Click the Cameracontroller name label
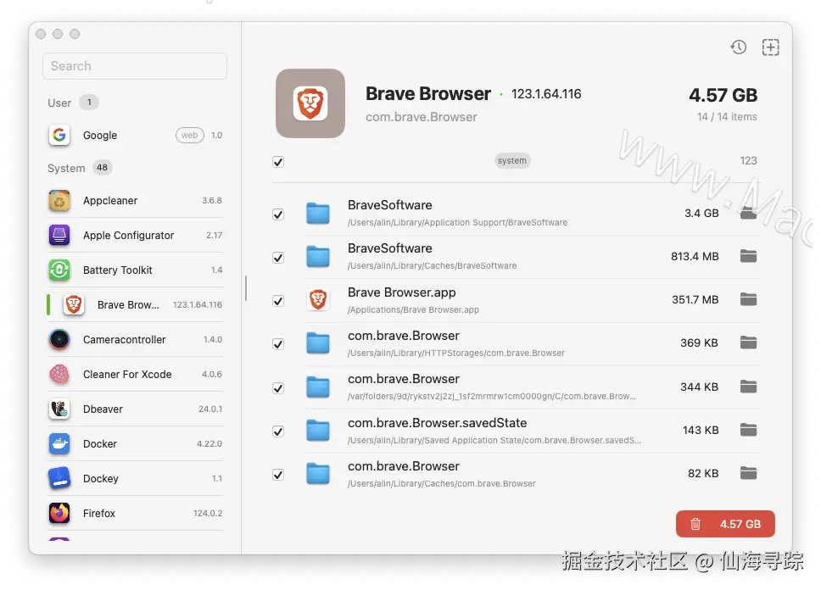The image size is (821, 590). [124, 340]
